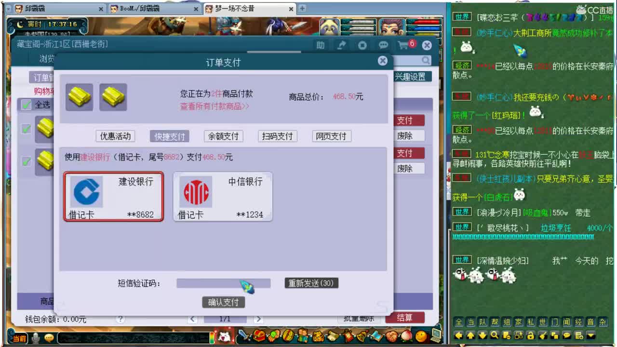
Task: Click the sword attack icon in bottom toolbar
Action: [x=244, y=335]
